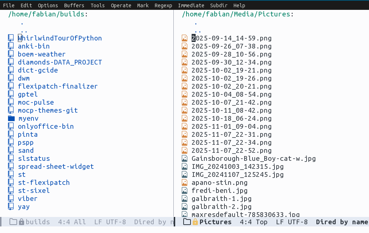The height and width of the screenshot is (233, 369).
Task: Click the icon next to st-flexipatch
Action: coord(11,183)
